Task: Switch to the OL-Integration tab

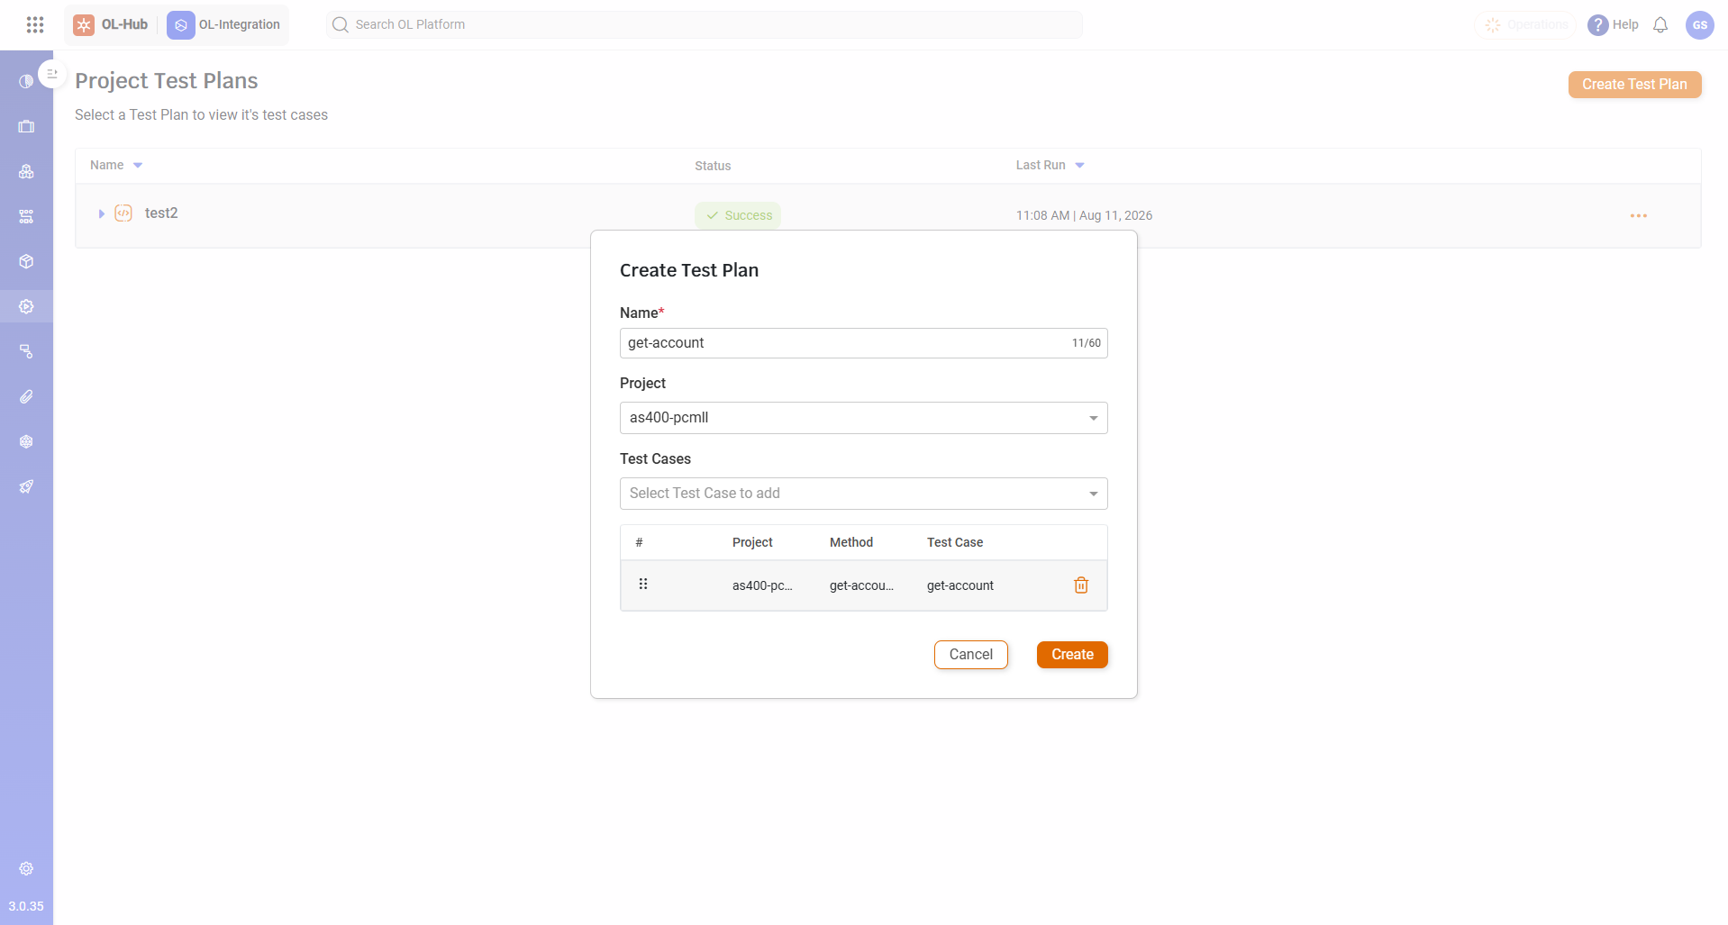Action: point(224,24)
